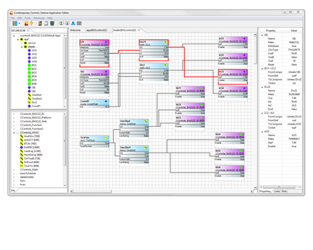Image resolution: width=313 pixels, height=250 pixels.
Task: Select the NumDamp component icon
Action: coord(21,155)
